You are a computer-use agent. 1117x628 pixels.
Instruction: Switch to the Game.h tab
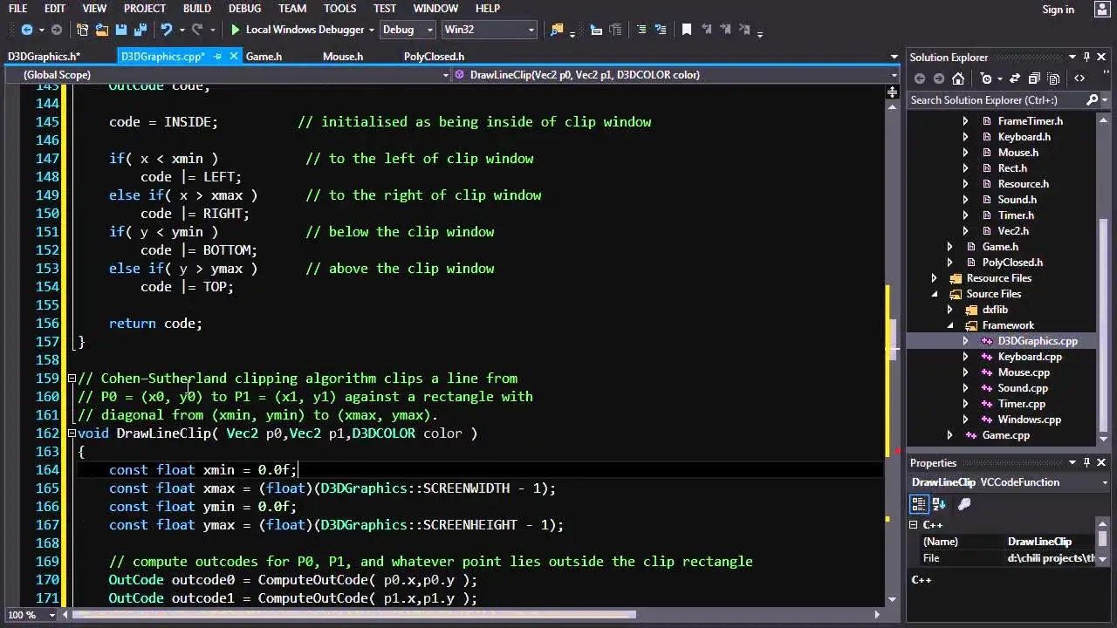[x=264, y=57]
